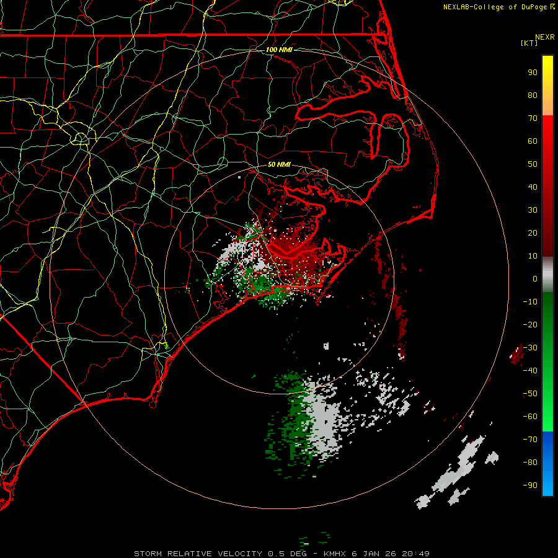This screenshot has height=558, width=558.
Task: Click the 80 value on velocity scale
Action: click(x=533, y=95)
